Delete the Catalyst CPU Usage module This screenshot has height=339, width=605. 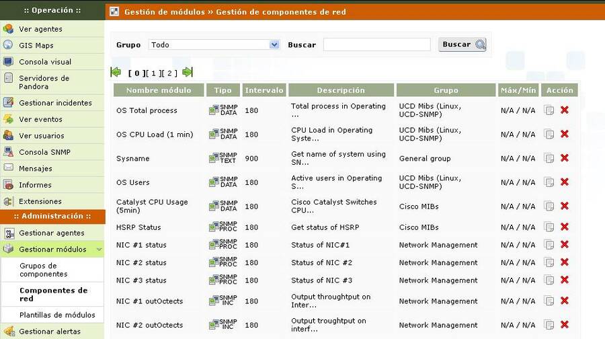point(564,206)
